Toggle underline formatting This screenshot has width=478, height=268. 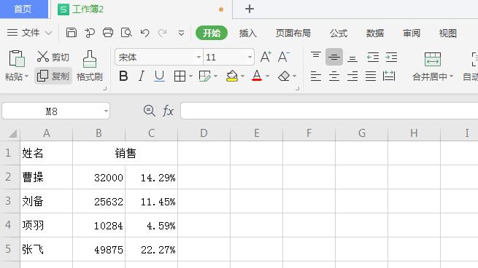159,76
